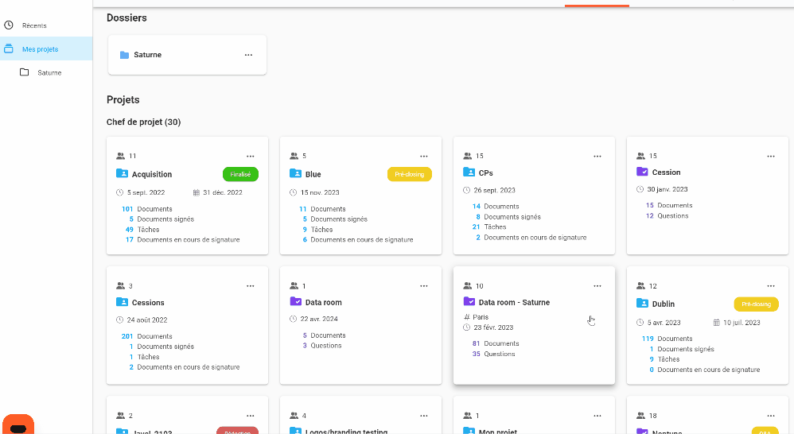Open the three-dot menu for CPs project
This screenshot has height=434, width=794.
point(597,156)
